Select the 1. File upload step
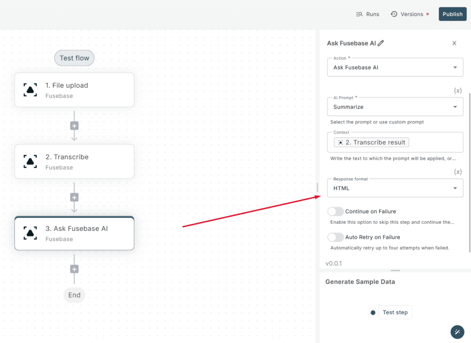 pyautogui.click(x=74, y=90)
